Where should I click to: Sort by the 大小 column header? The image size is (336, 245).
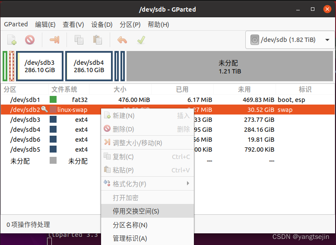pyautogui.click(x=120, y=89)
